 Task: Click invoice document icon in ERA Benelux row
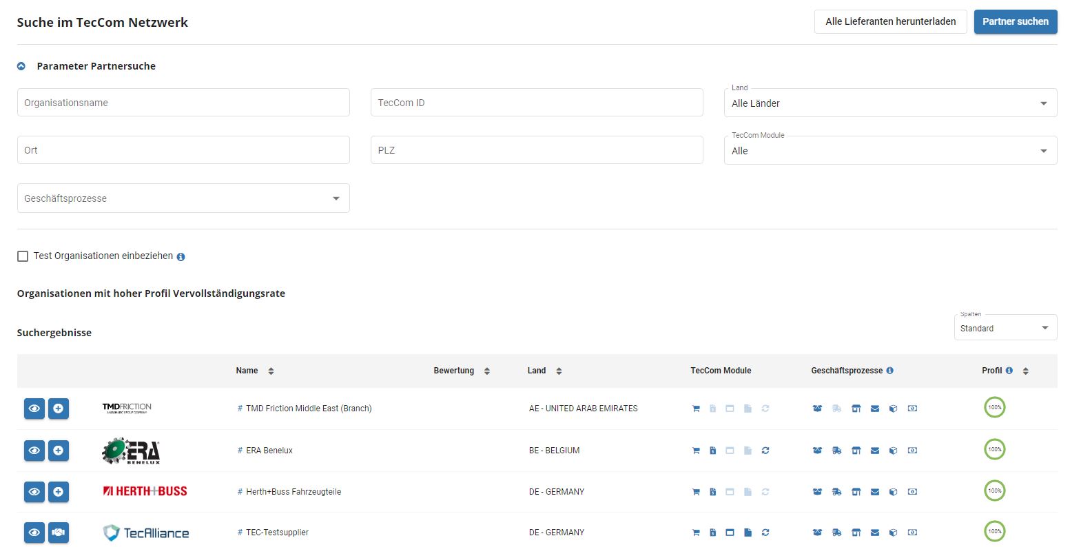pyautogui.click(x=713, y=451)
